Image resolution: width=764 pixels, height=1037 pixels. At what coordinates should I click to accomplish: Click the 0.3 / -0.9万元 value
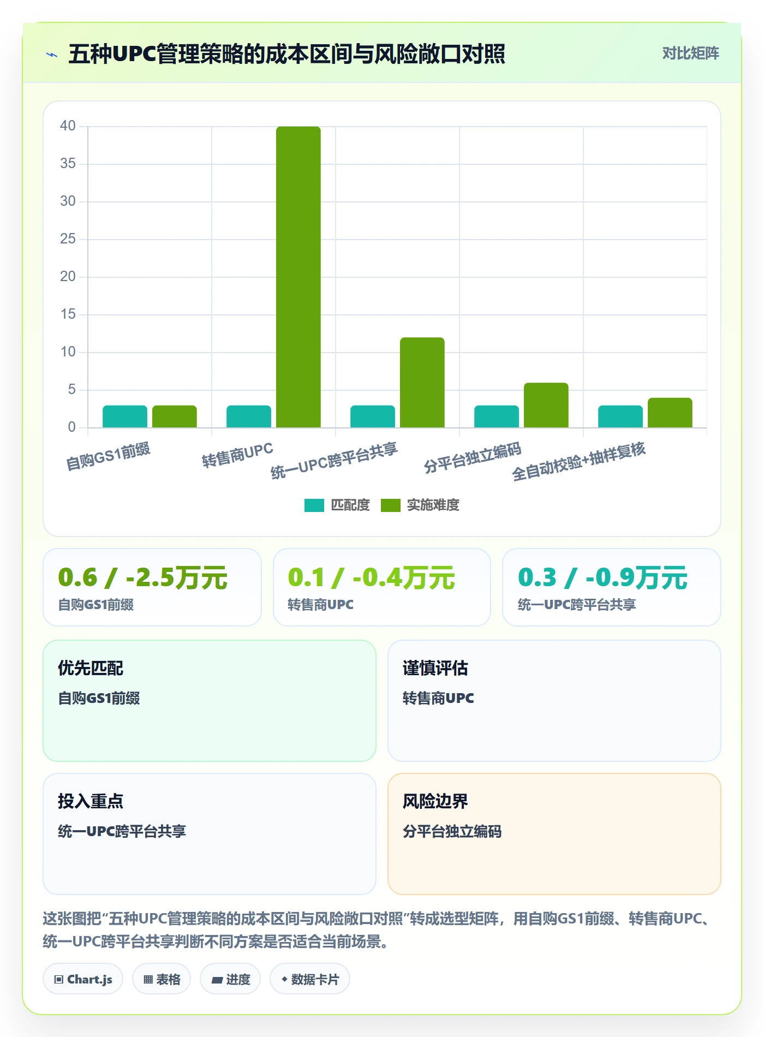pos(603,577)
